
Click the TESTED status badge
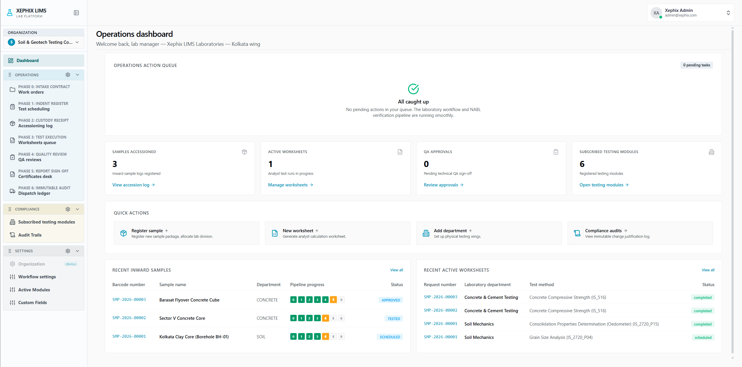(x=394, y=319)
